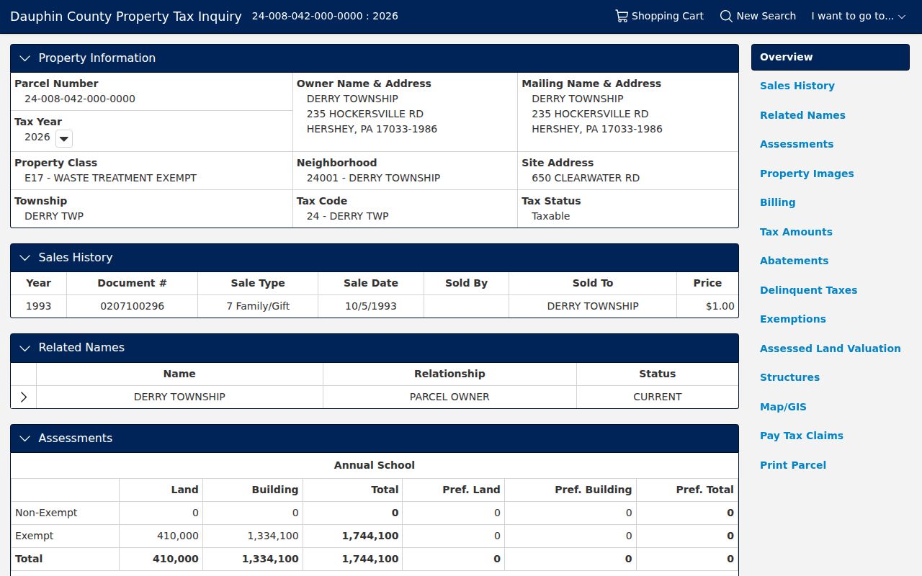Select the Overview sidebar tab
The width and height of the screenshot is (922, 576).
pos(830,57)
